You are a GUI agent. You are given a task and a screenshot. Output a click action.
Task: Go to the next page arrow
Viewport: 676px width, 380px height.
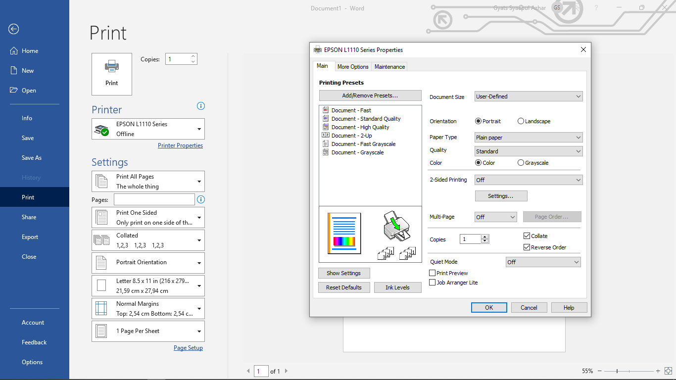(286, 371)
